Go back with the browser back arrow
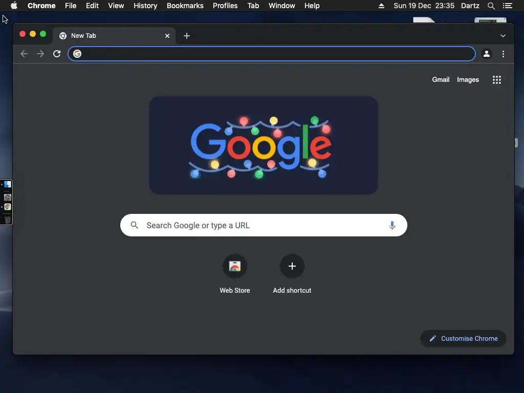Image resolution: width=524 pixels, height=393 pixels. 24,54
